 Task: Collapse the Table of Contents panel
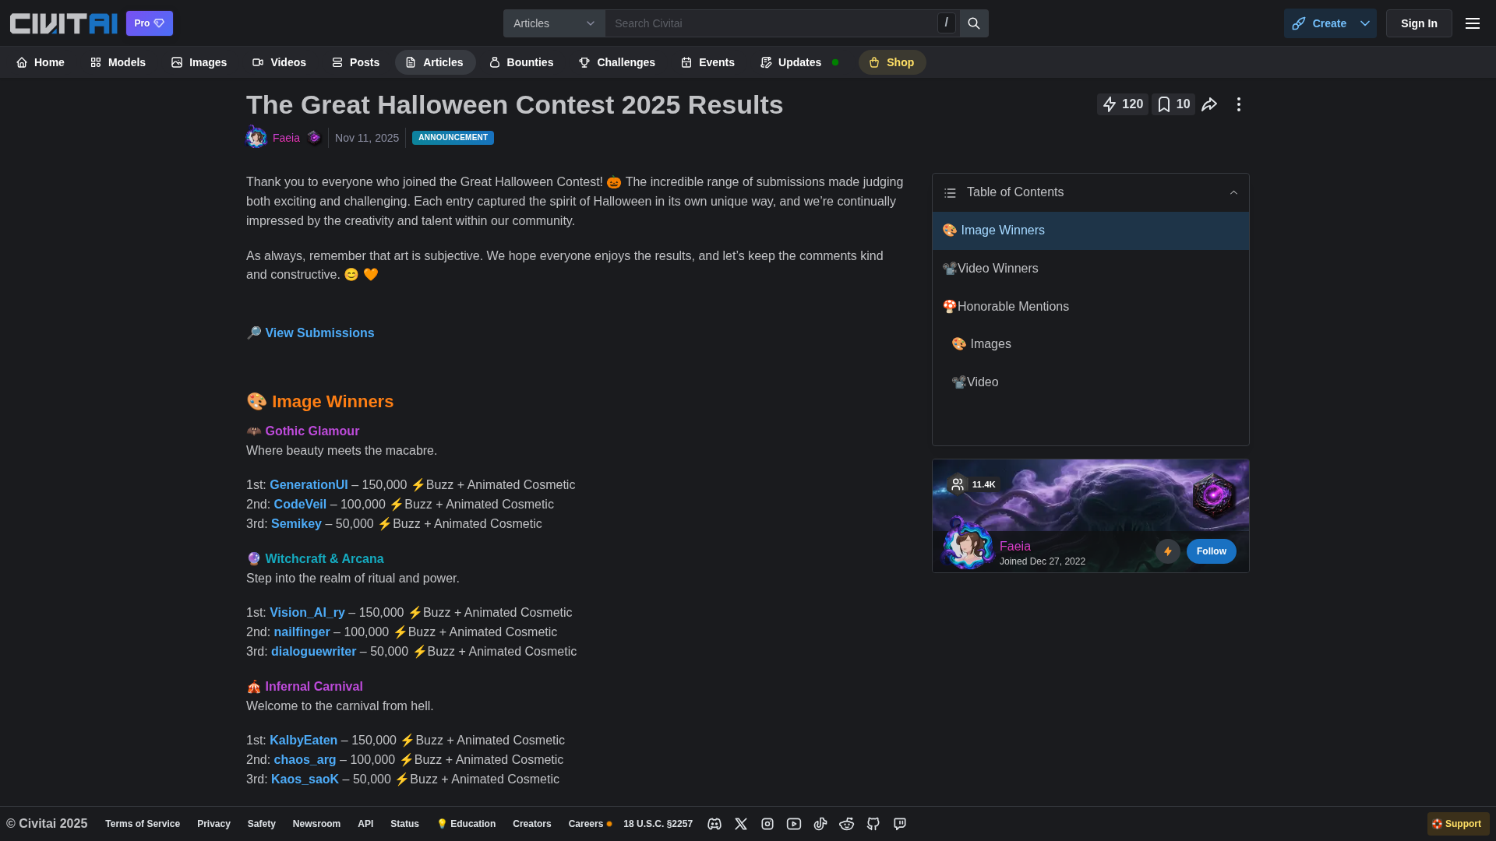[1233, 192]
